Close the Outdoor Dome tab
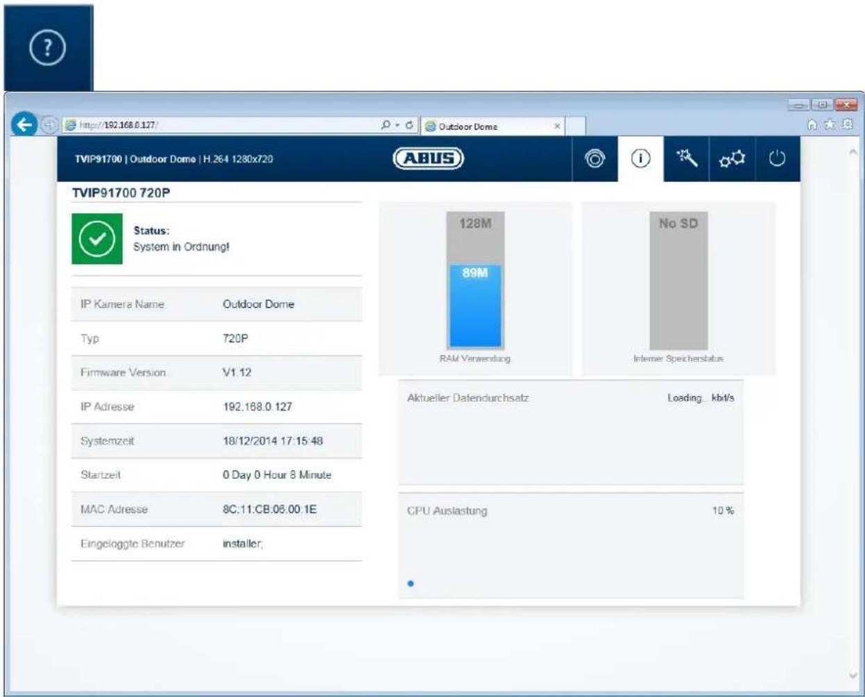Viewport: 865px width, 697px height. (x=557, y=126)
